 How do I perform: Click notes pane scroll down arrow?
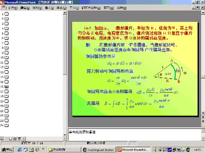pyautogui.click(x=203, y=139)
